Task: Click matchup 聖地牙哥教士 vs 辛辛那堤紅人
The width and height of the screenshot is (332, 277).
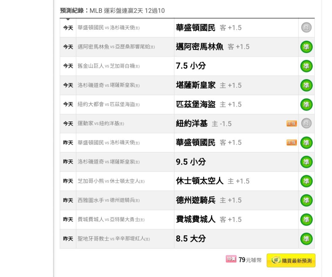Action: 114,239
